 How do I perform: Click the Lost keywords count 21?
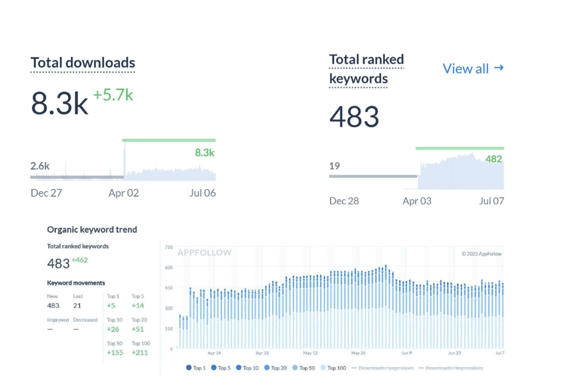tap(77, 305)
